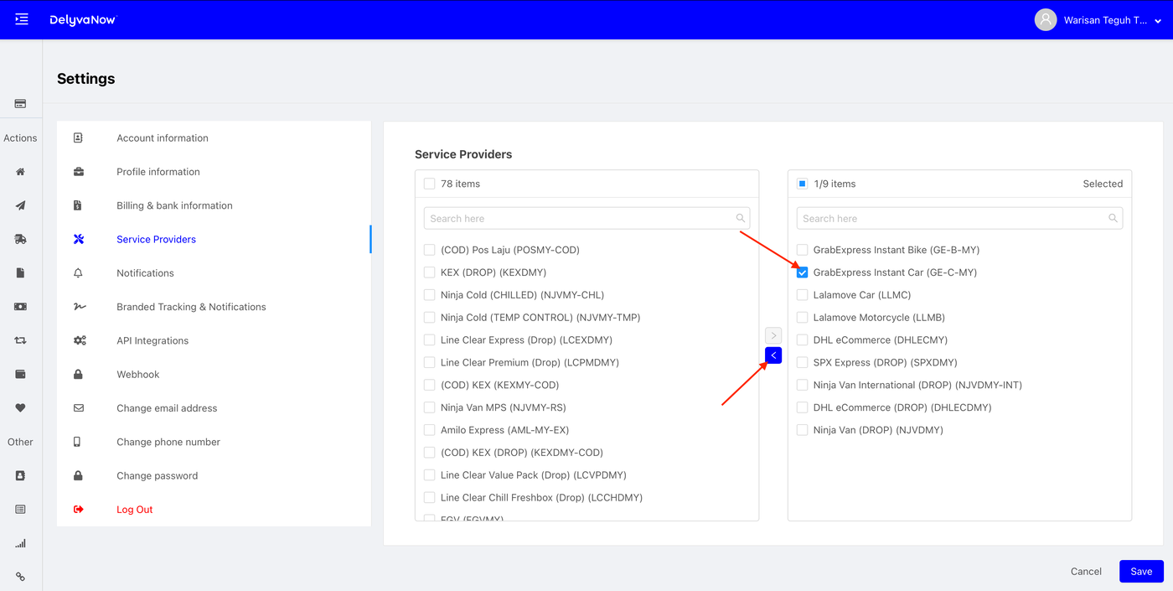
Task: Open the delivery truck icon
Action: 20,239
